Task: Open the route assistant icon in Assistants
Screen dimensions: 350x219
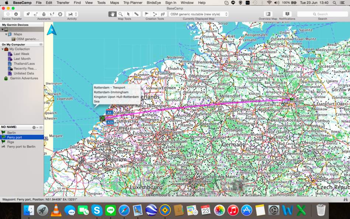Action: [36, 14]
